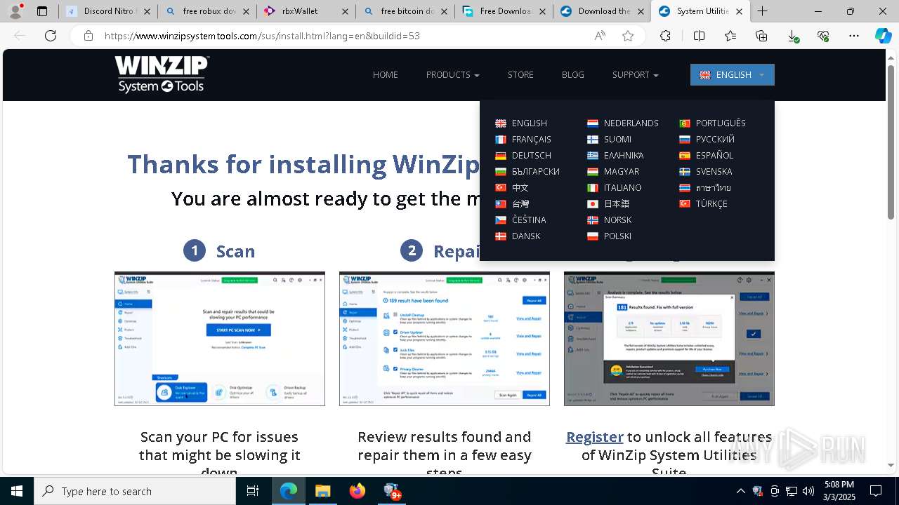Open the Register step screenshot thumbnail
Image resolution: width=899 pixels, height=505 pixels.
click(669, 339)
